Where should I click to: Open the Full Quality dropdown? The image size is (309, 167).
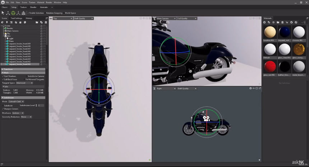187,19
